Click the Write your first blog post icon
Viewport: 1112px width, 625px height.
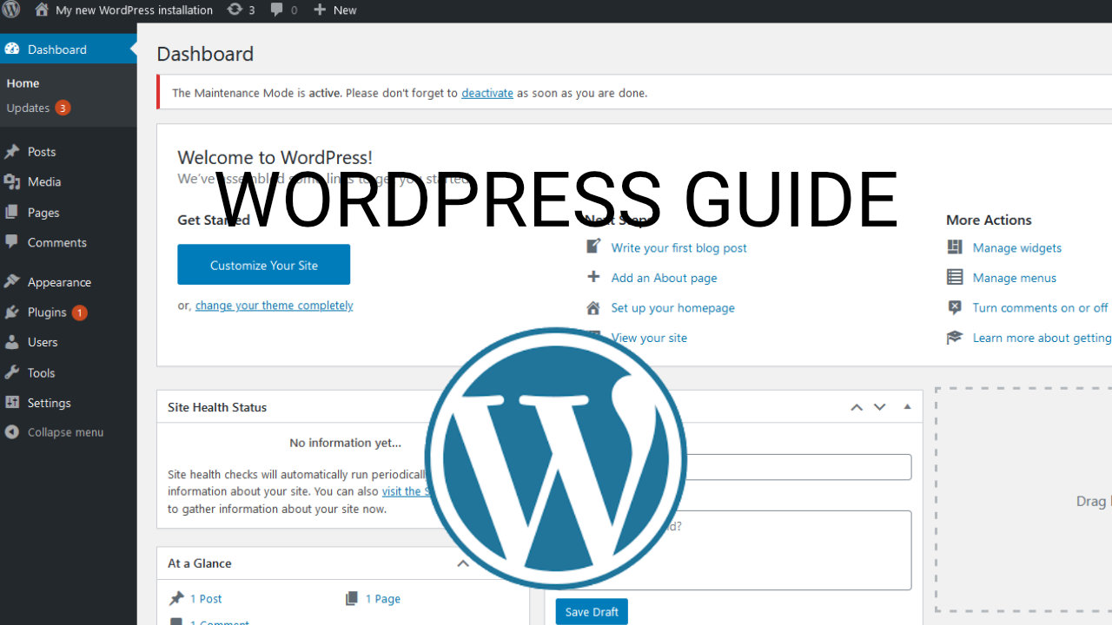coord(593,247)
